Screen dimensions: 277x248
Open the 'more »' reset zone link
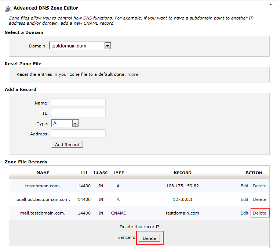[x=135, y=74]
